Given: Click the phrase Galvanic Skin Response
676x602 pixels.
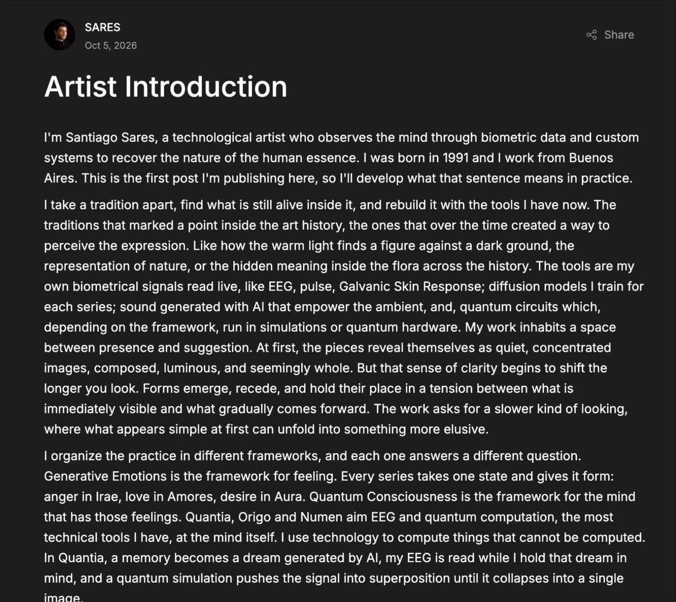Looking at the screenshot, I should 410,287.
